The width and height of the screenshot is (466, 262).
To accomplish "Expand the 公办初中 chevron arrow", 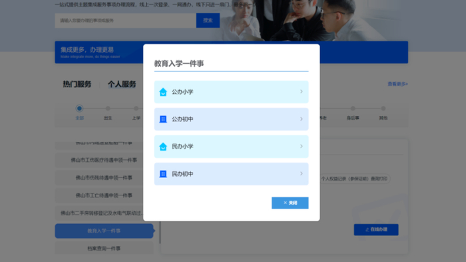I will coord(301,119).
